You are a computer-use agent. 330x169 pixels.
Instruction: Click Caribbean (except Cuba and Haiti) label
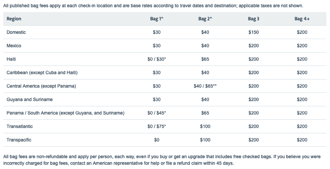(x=42, y=73)
